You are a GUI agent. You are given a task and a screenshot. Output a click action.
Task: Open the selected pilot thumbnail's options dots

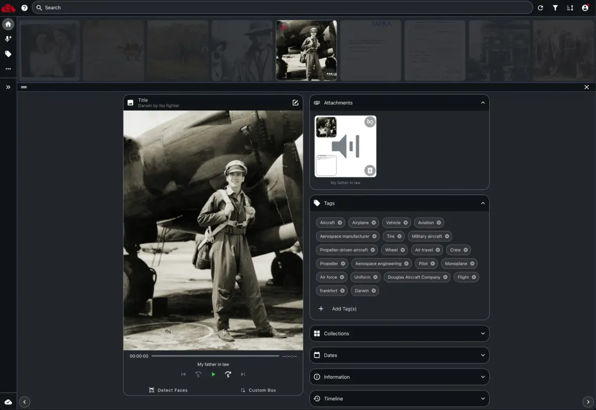pos(329,74)
